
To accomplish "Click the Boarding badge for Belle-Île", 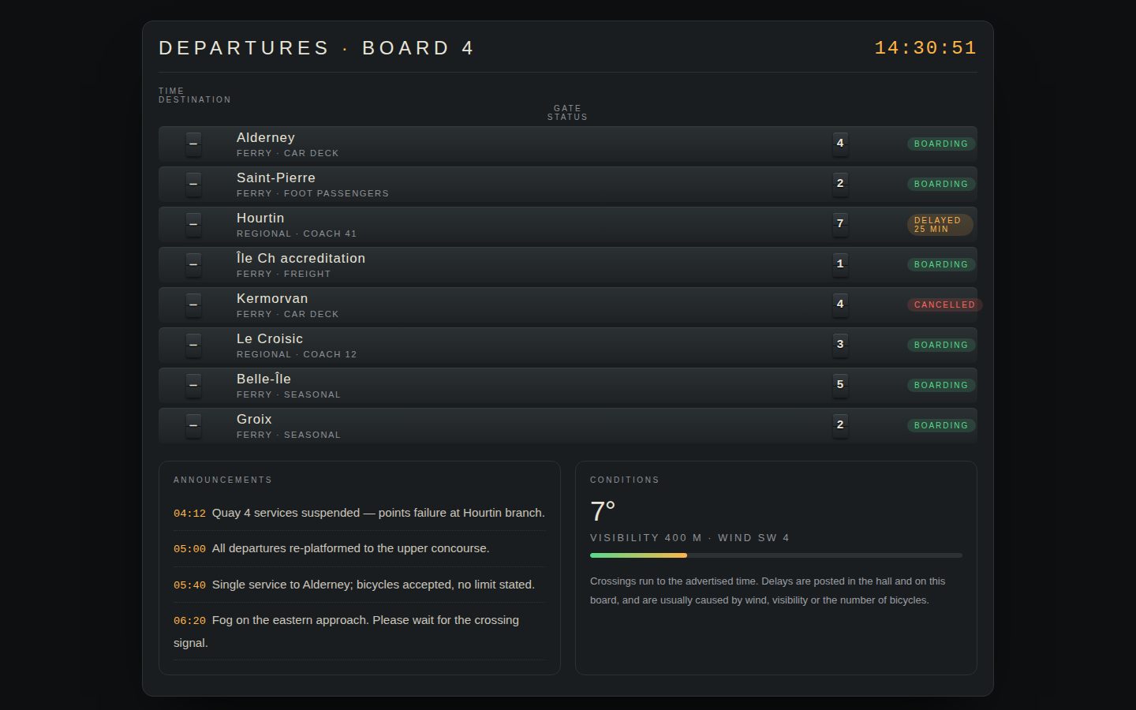I will [941, 385].
